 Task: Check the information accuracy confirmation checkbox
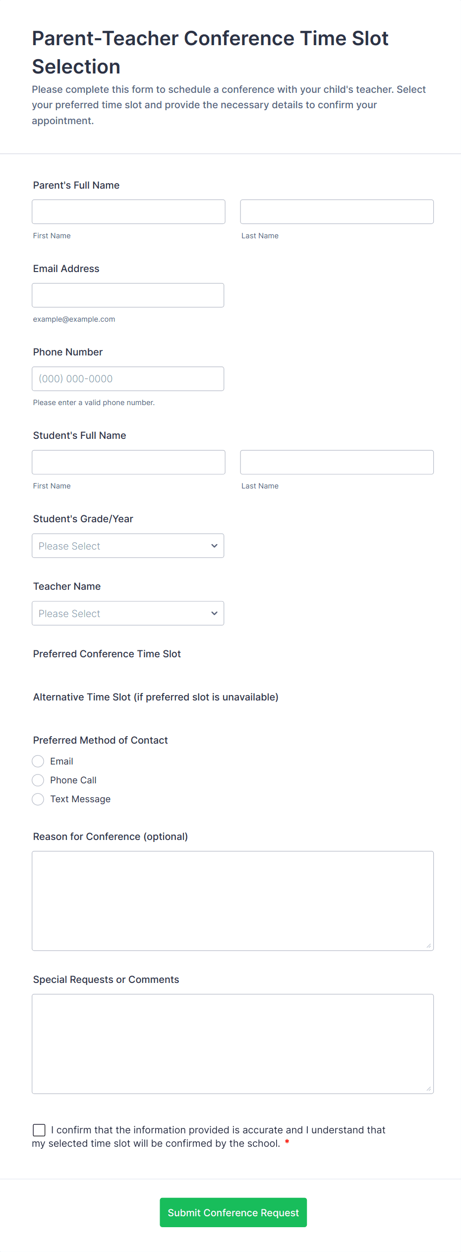(39, 1130)
